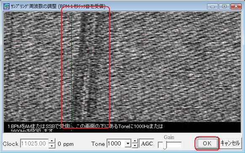The image size is (245, 153).
Task: Click the Clock frequency field showing 11025.00
Action: click(34, 143)
